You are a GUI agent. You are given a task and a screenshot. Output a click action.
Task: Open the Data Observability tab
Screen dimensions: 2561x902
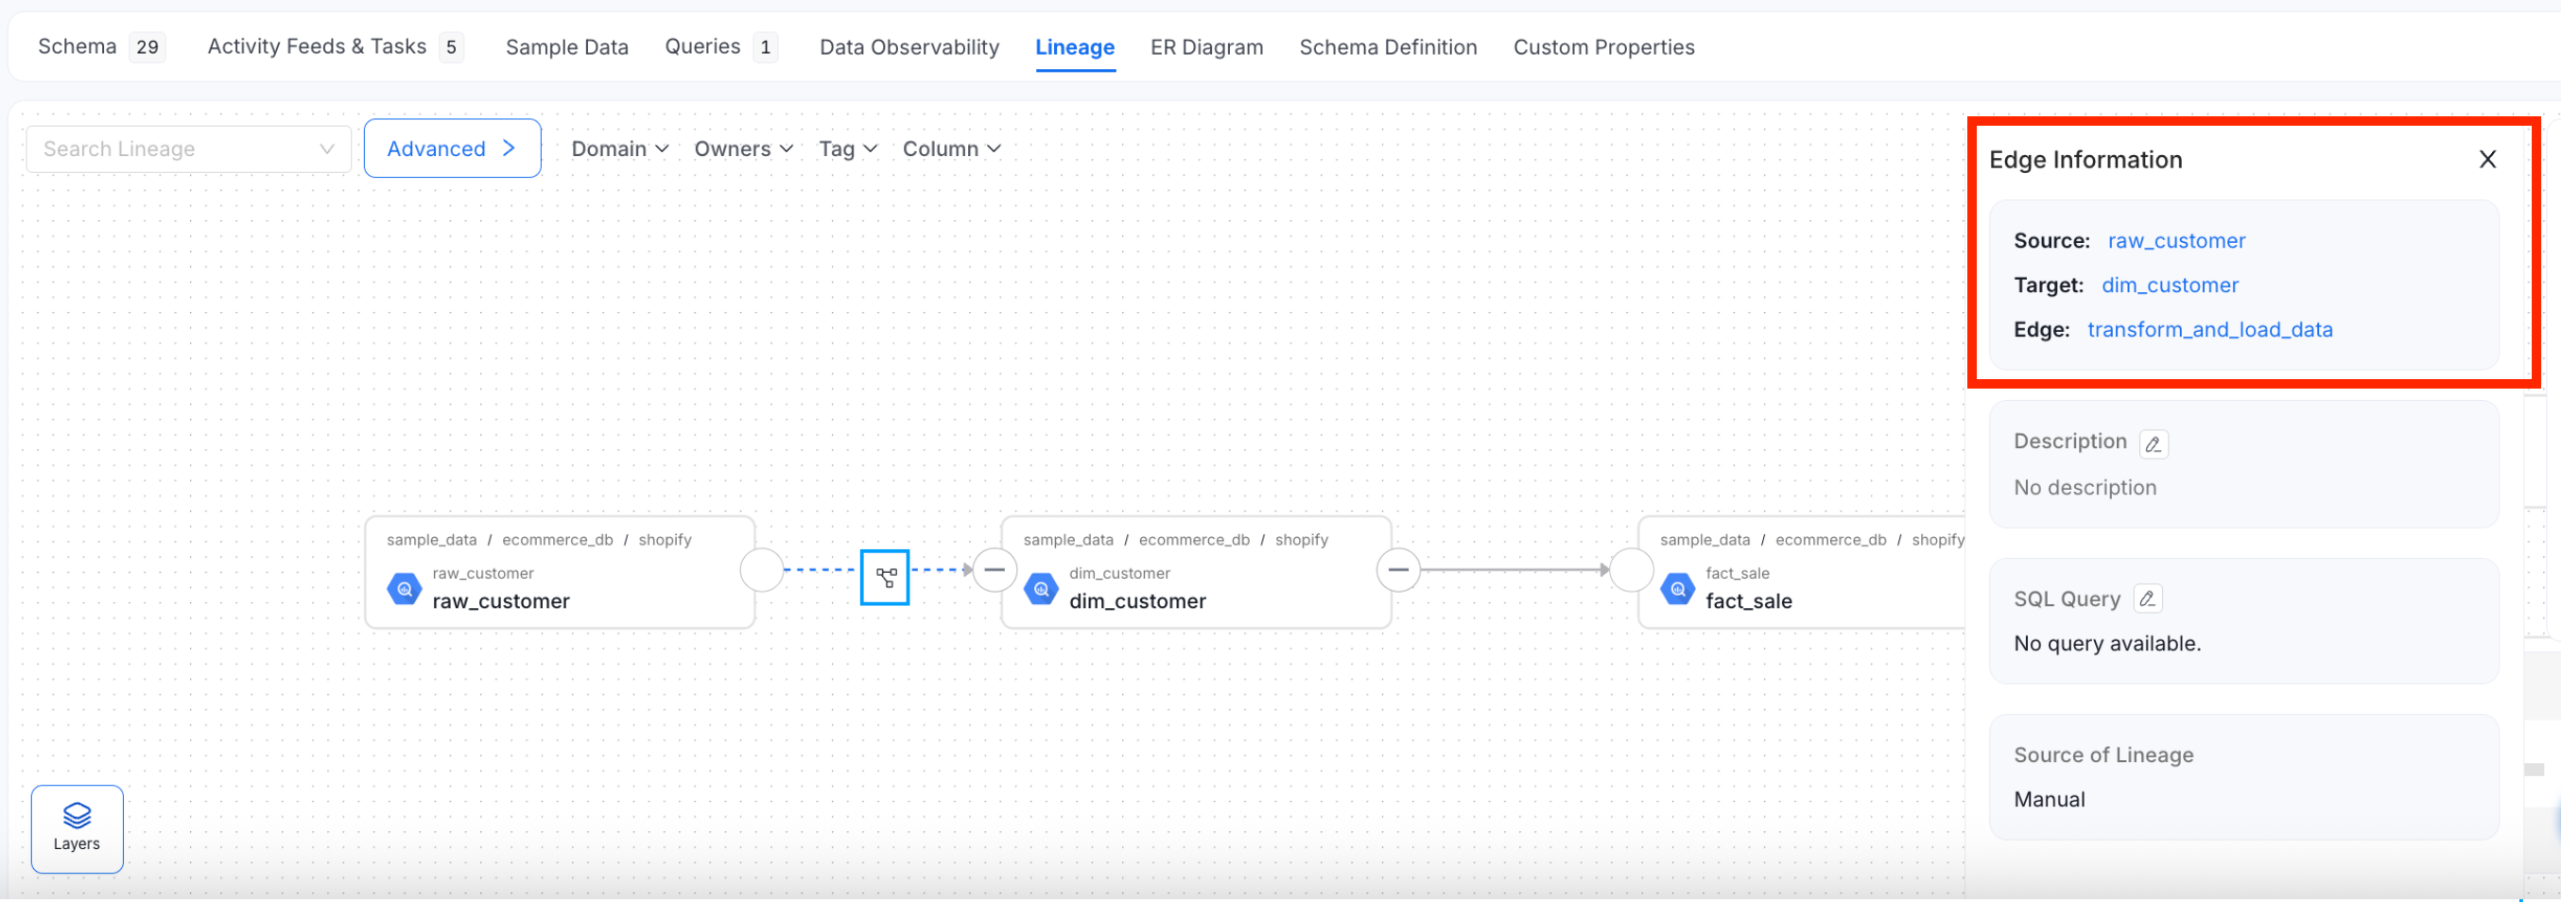click(x=908, y=46)
